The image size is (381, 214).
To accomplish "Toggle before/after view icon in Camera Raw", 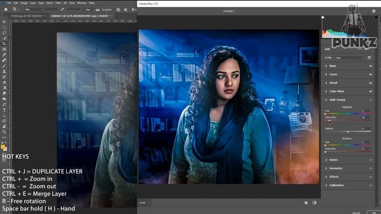I will click(x=314, y=203).
